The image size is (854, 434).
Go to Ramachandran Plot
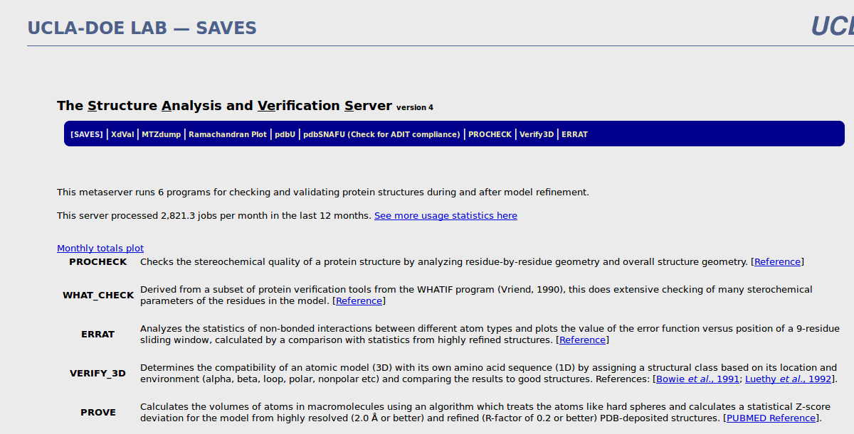point(228,134)
